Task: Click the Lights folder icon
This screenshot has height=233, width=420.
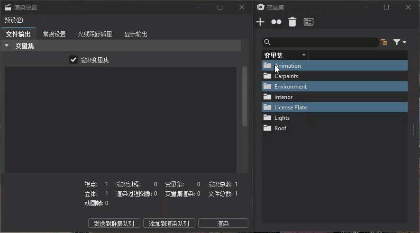Action: pyautogui.click(x=267, y=117)
